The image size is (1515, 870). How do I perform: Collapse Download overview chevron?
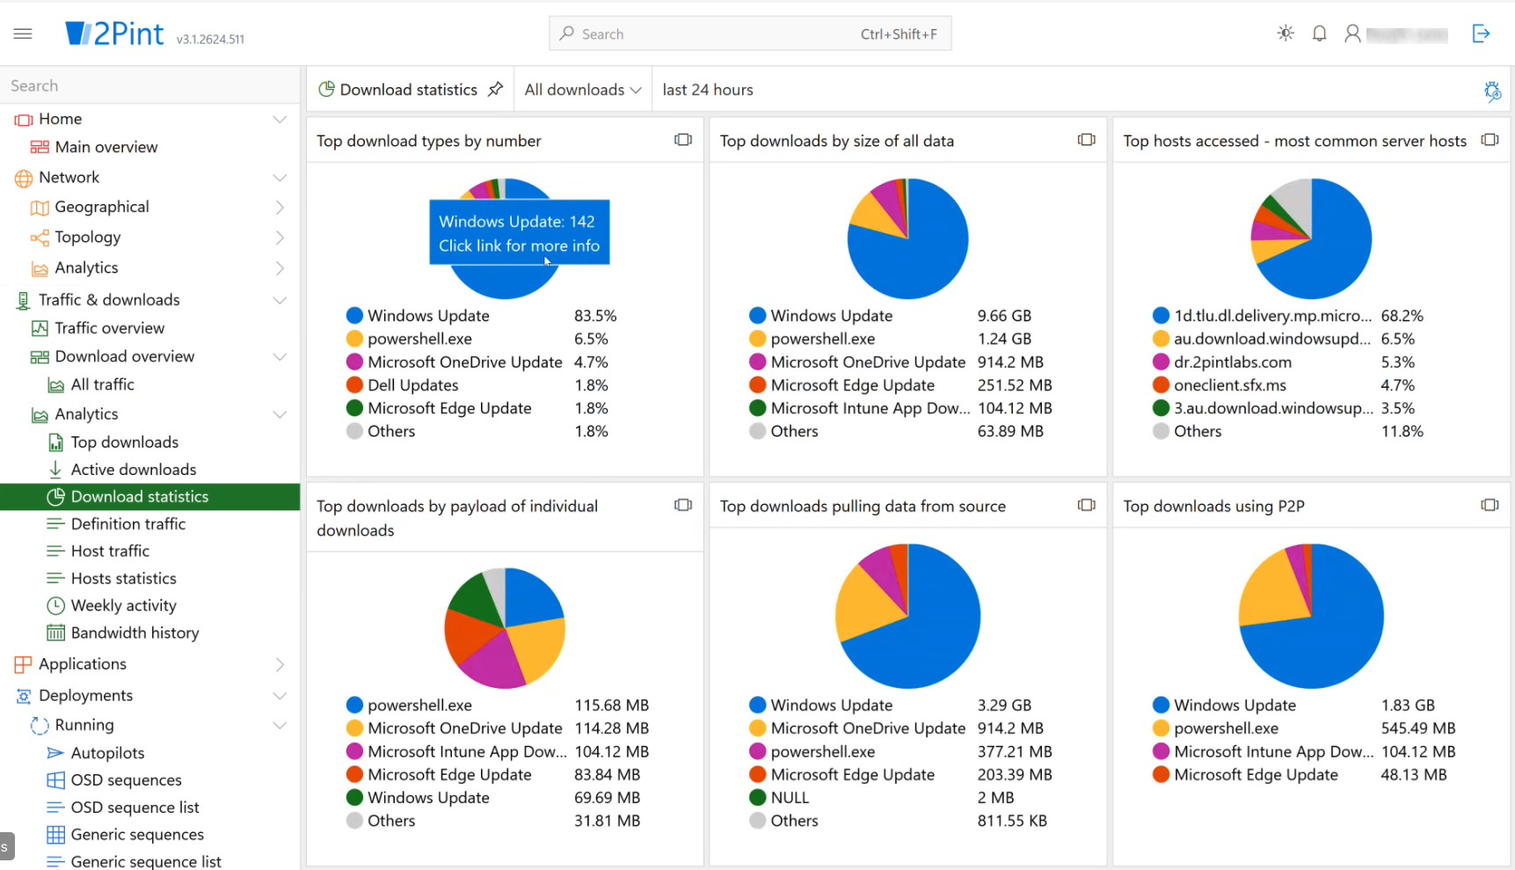click(x=280, y=357)
